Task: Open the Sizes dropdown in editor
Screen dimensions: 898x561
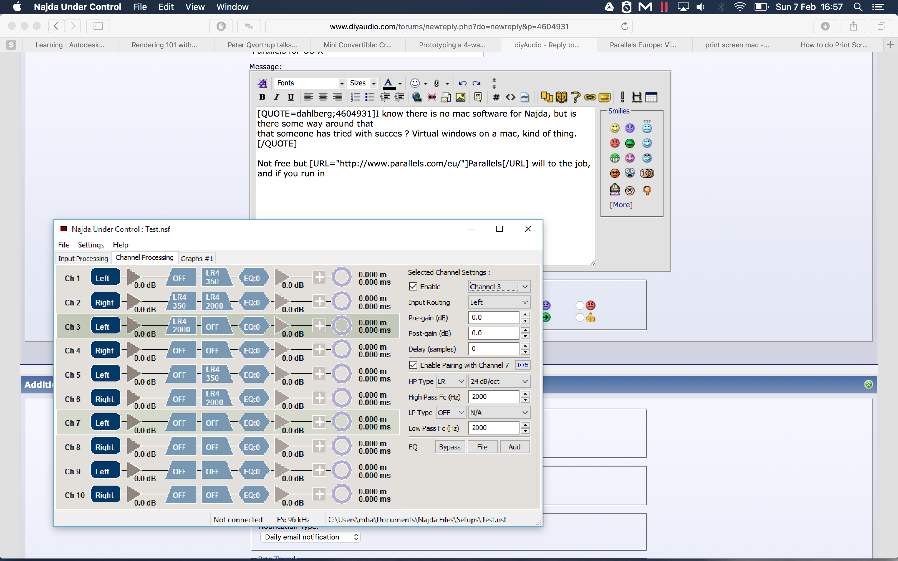Action: point(363,83)
